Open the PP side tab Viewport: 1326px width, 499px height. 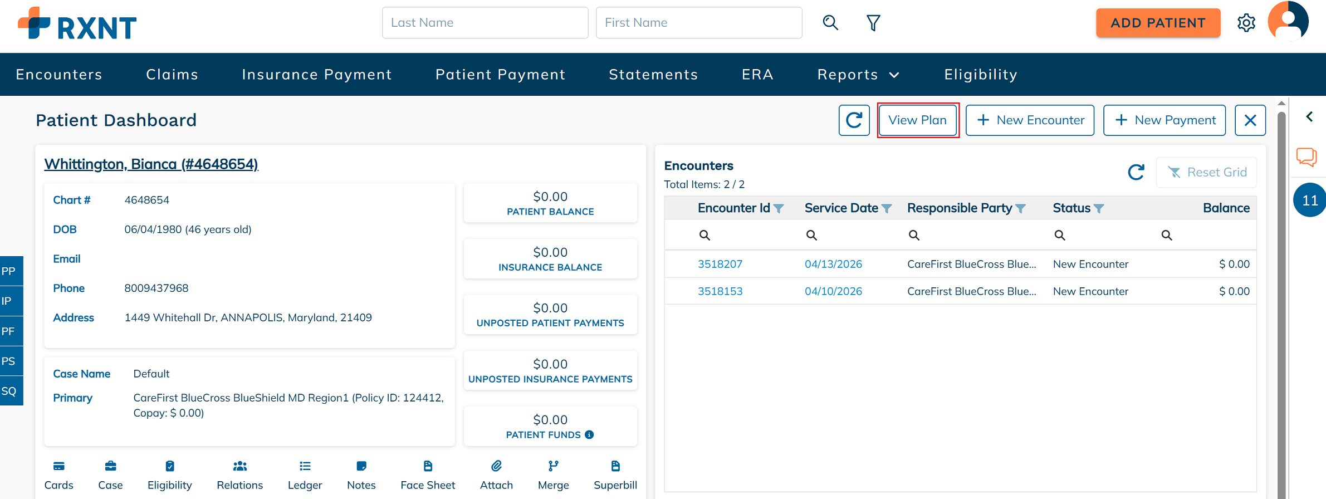point(11,271)
